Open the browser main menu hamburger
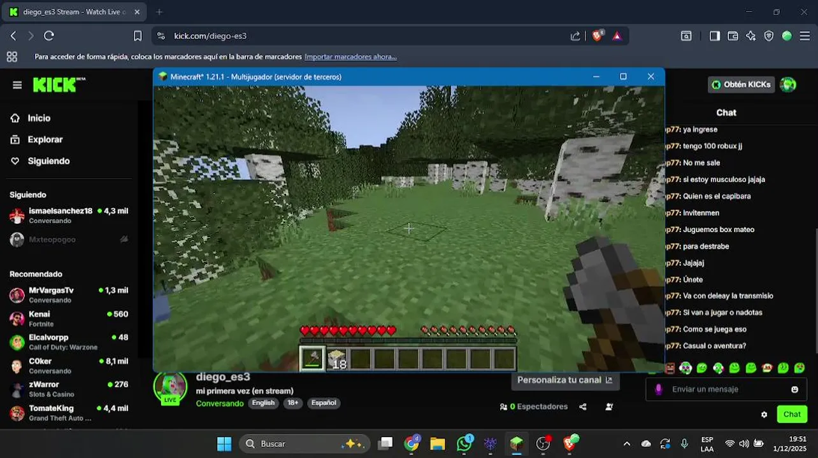 pyautogui.click(x=805, y=36)
